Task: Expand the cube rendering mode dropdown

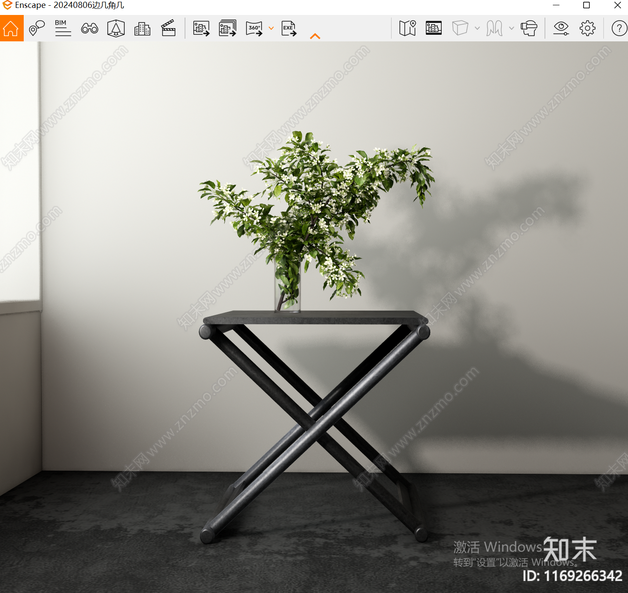Action: point(477,28)
